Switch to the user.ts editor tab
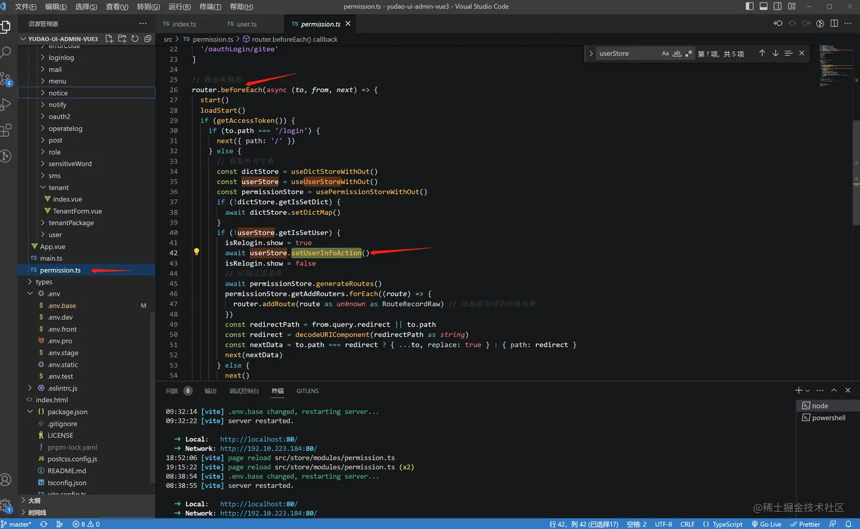 [x=246, y=24]
